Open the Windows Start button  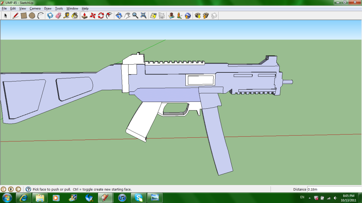pyautogui.click(x=7, y=198)
